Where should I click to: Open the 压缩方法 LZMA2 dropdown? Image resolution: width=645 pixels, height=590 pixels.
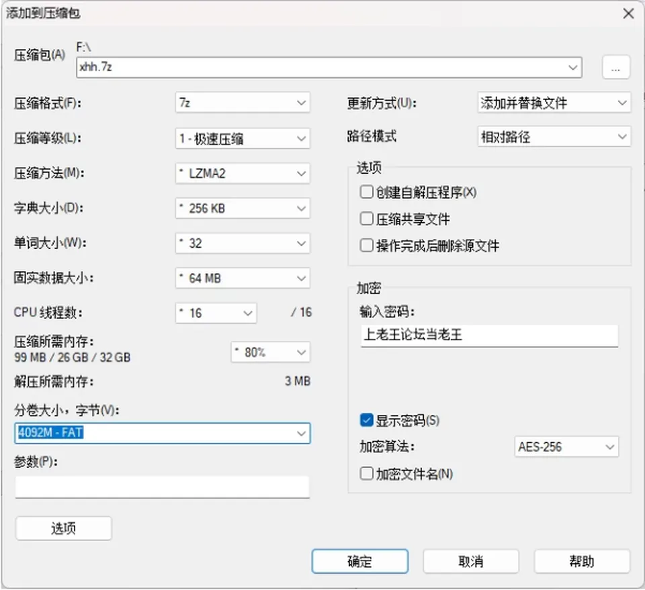[x=243, y=173]
